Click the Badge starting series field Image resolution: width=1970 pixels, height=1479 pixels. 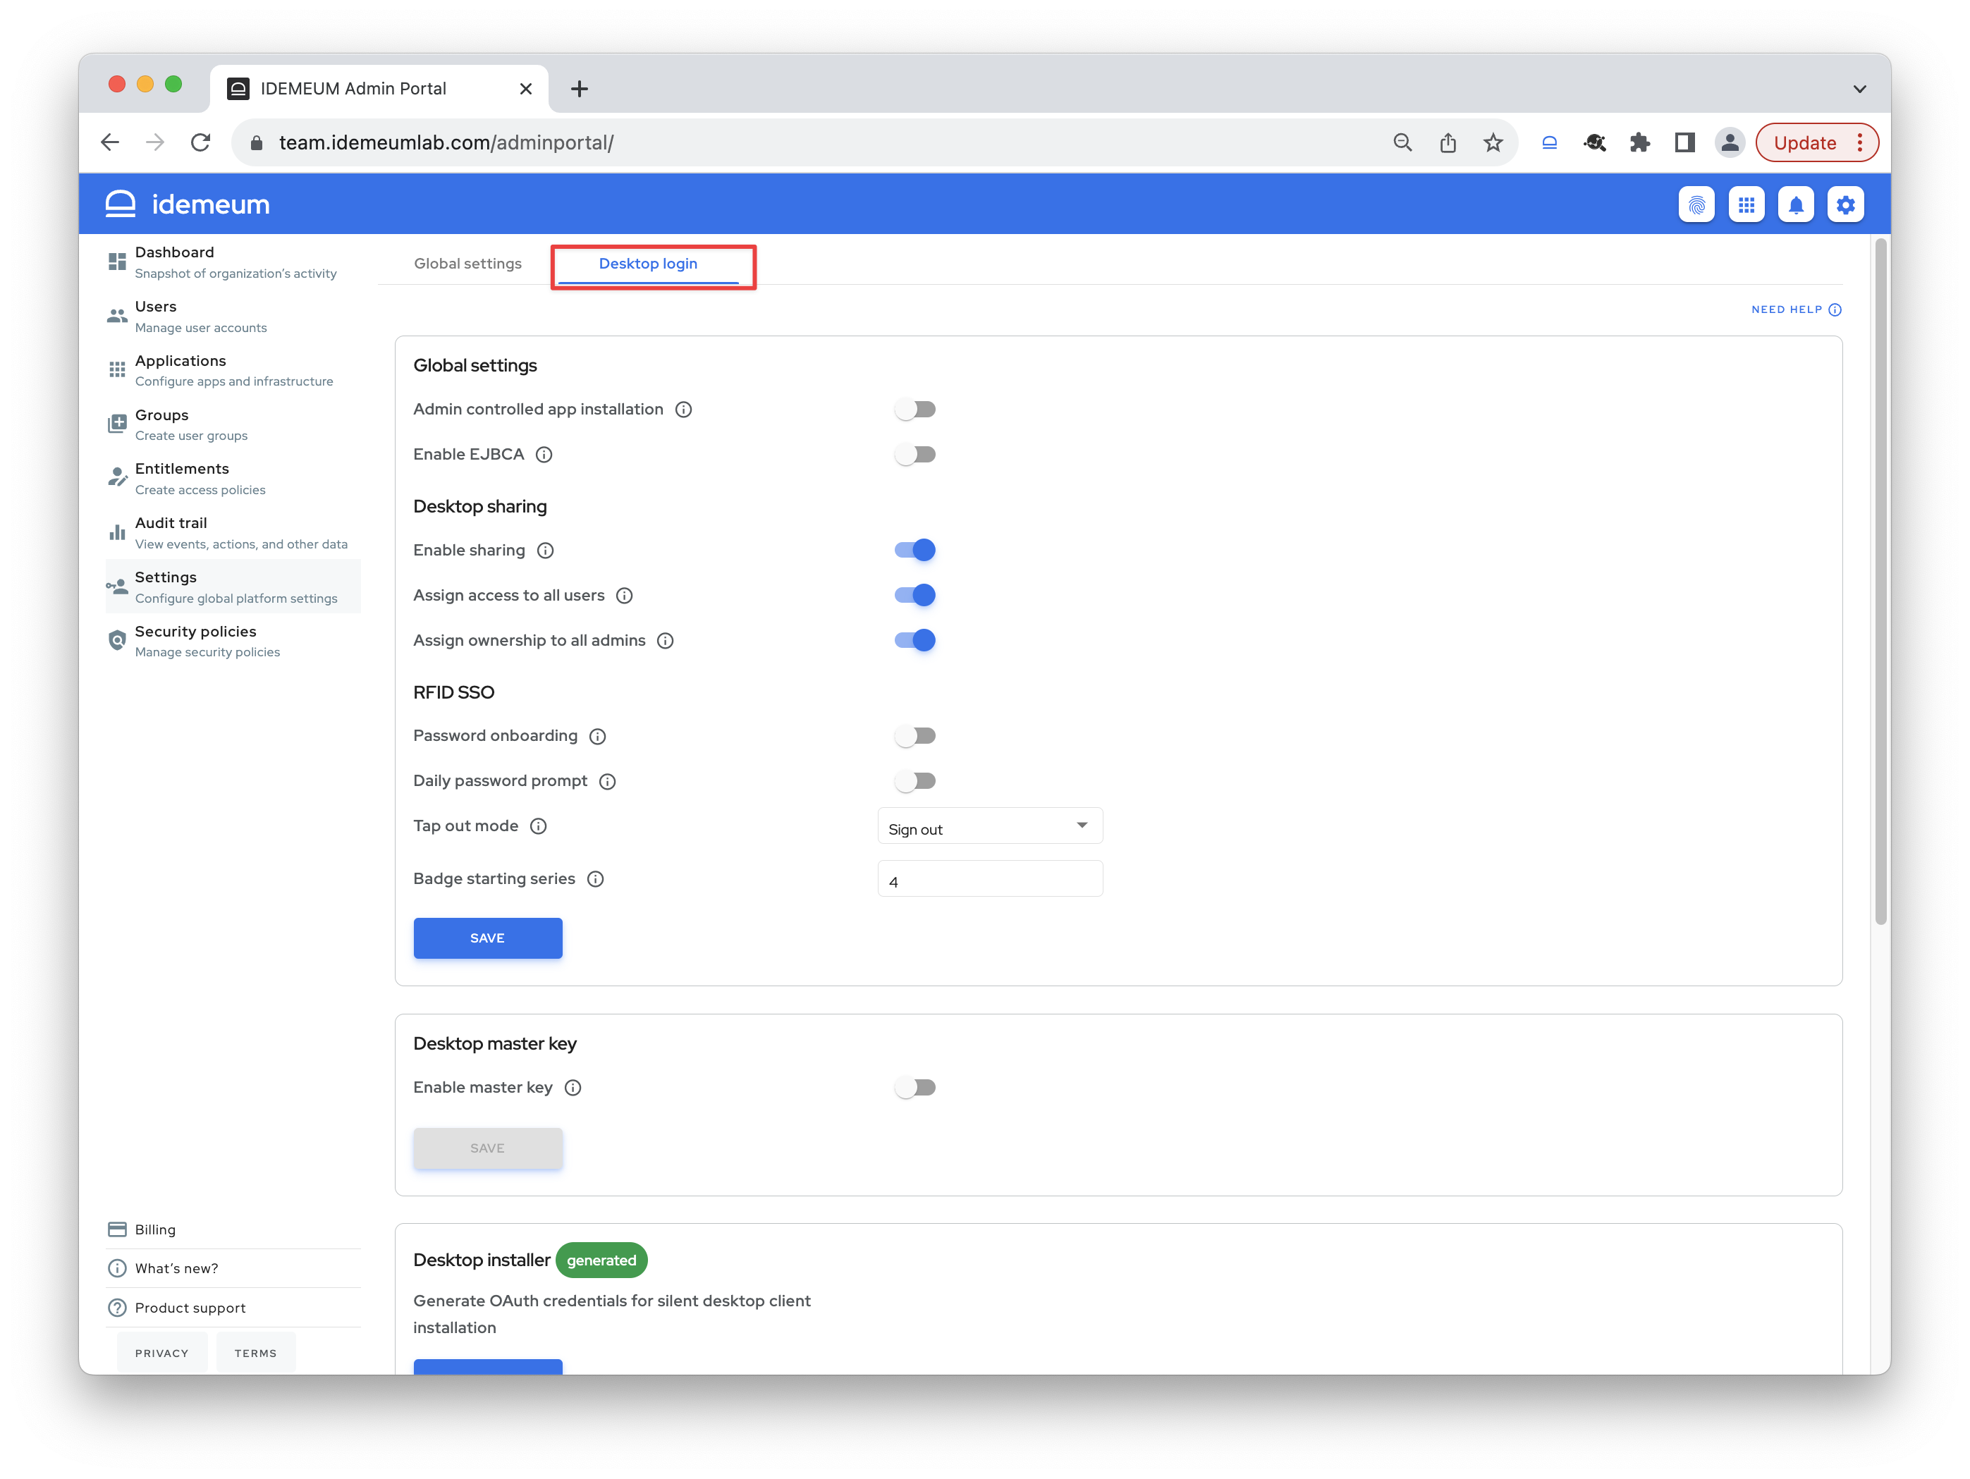[989, 879]
